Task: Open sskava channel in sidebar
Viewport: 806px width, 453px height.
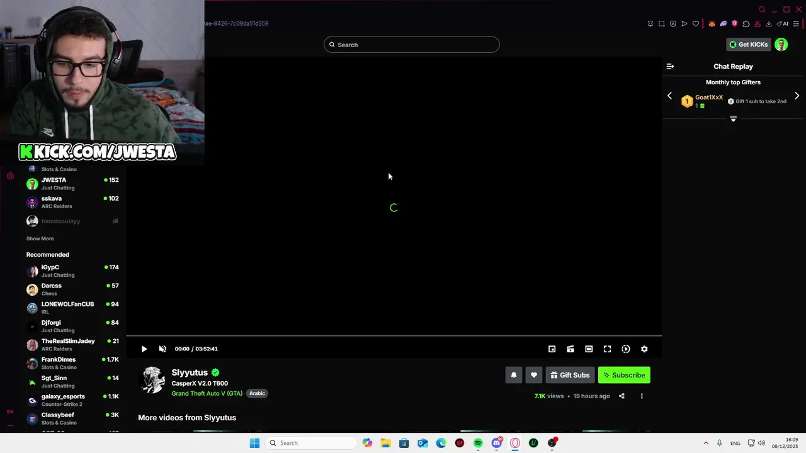Action: point(72,202)
